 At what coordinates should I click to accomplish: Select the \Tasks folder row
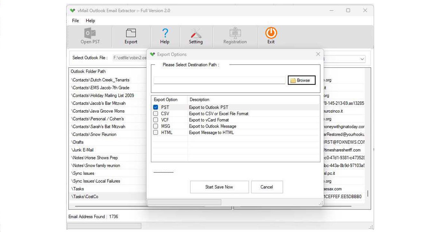tap(108, 189)
